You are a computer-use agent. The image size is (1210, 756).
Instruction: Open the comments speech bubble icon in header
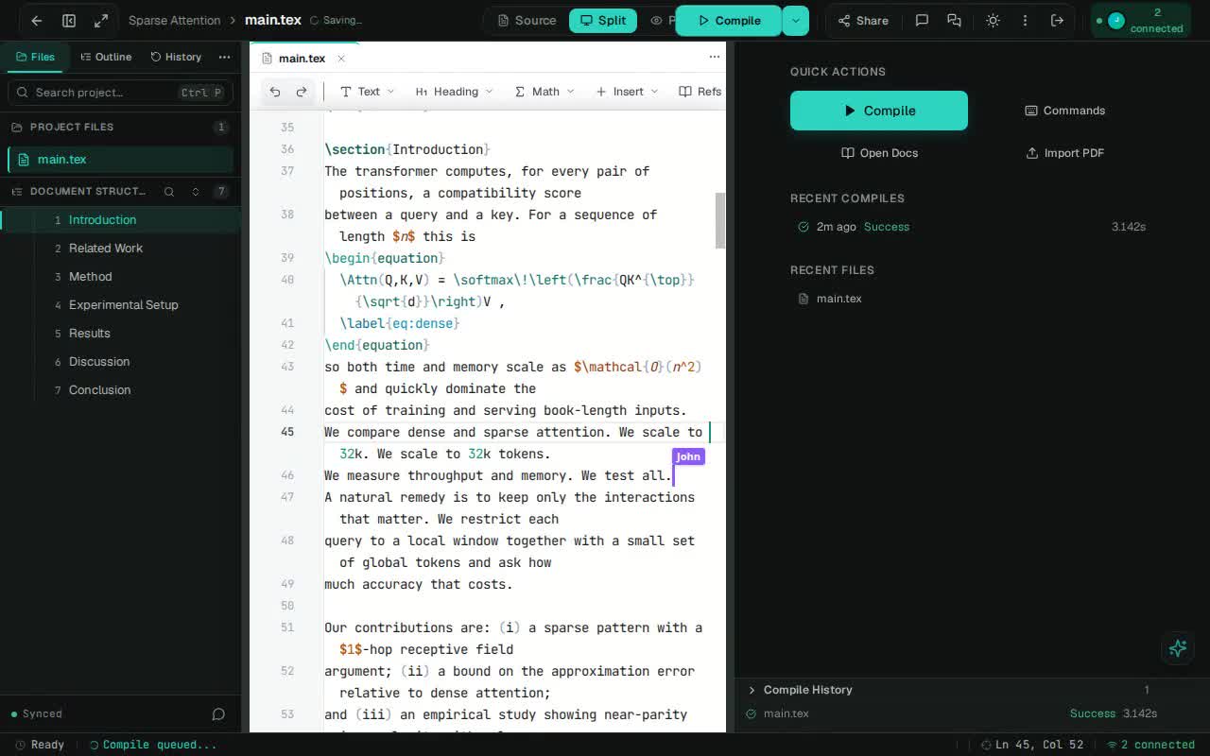tap(922, 20)
